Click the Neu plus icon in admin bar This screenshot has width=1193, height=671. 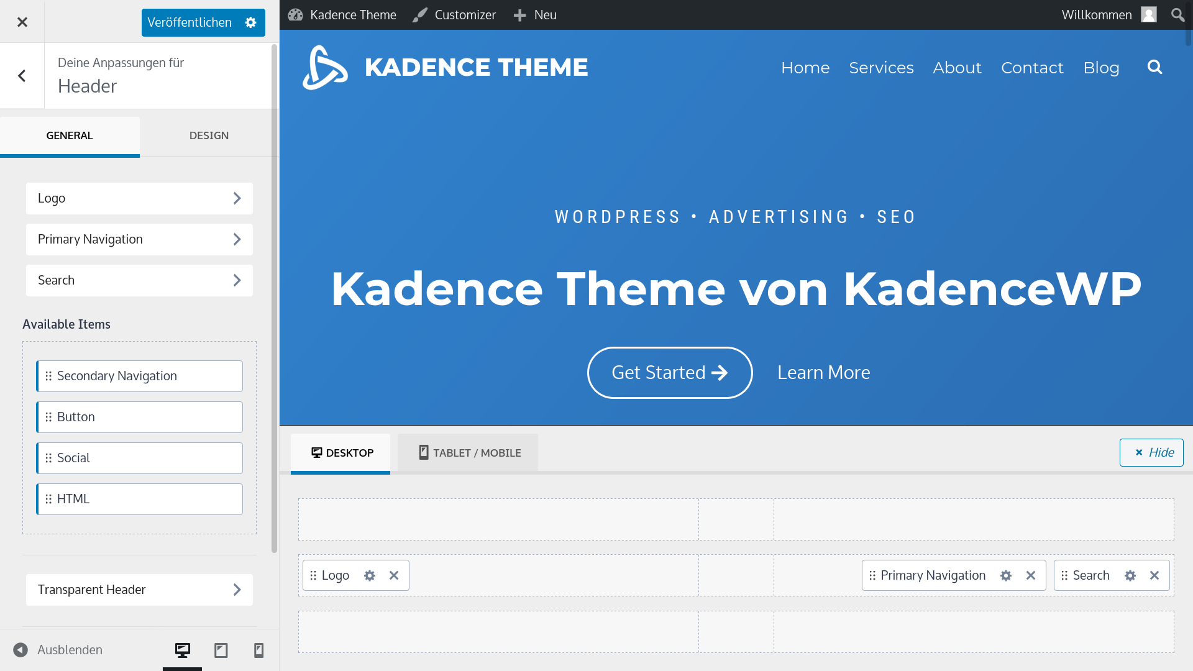click(519, 14)
